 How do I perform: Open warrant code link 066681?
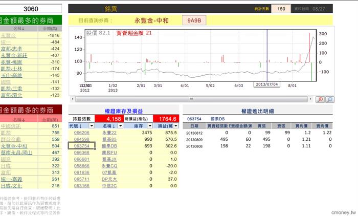[x=81, y=159]
